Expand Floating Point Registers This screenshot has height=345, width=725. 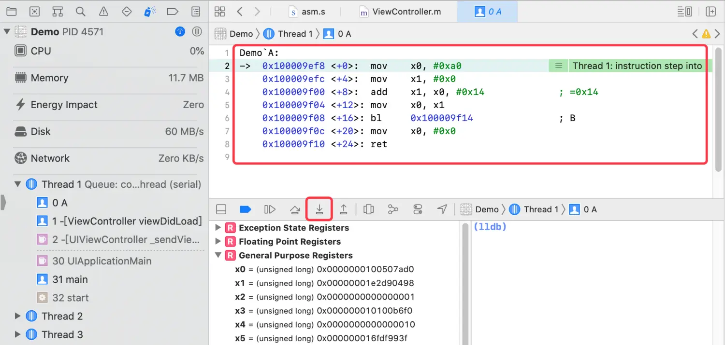[x=218, y=241]
